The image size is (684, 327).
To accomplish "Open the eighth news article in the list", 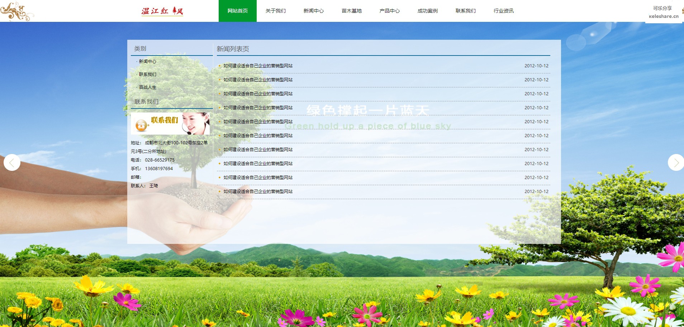I will point(258,164).
